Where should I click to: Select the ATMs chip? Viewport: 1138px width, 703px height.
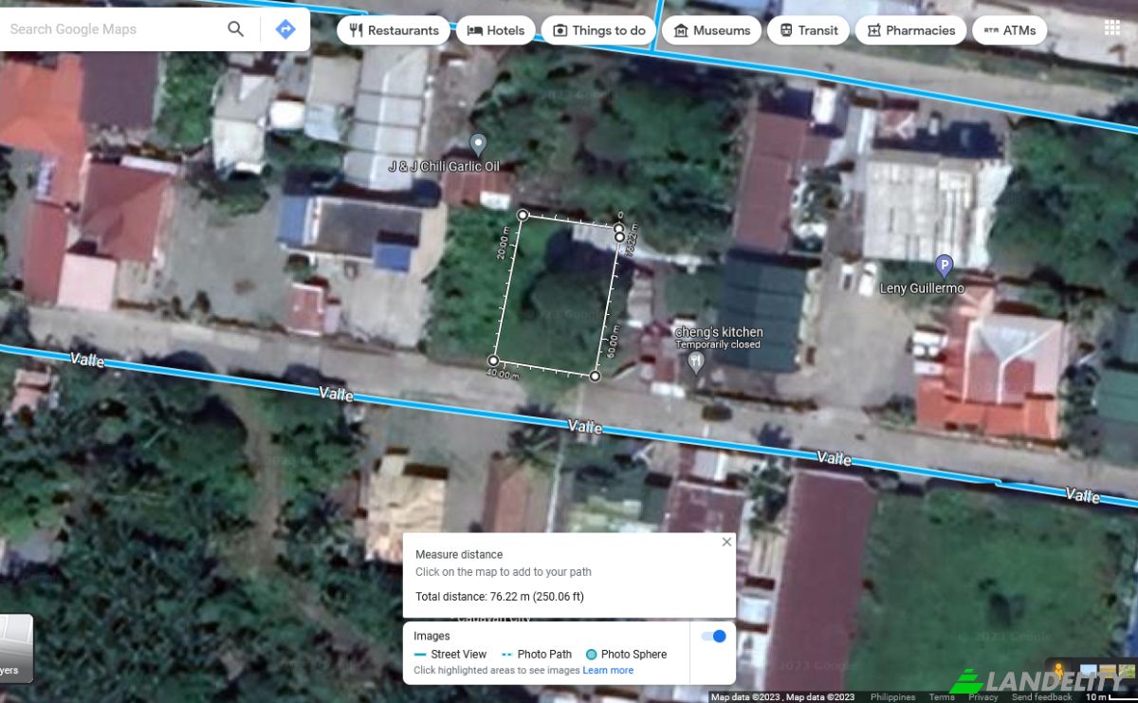click(x=1009, y=30)
